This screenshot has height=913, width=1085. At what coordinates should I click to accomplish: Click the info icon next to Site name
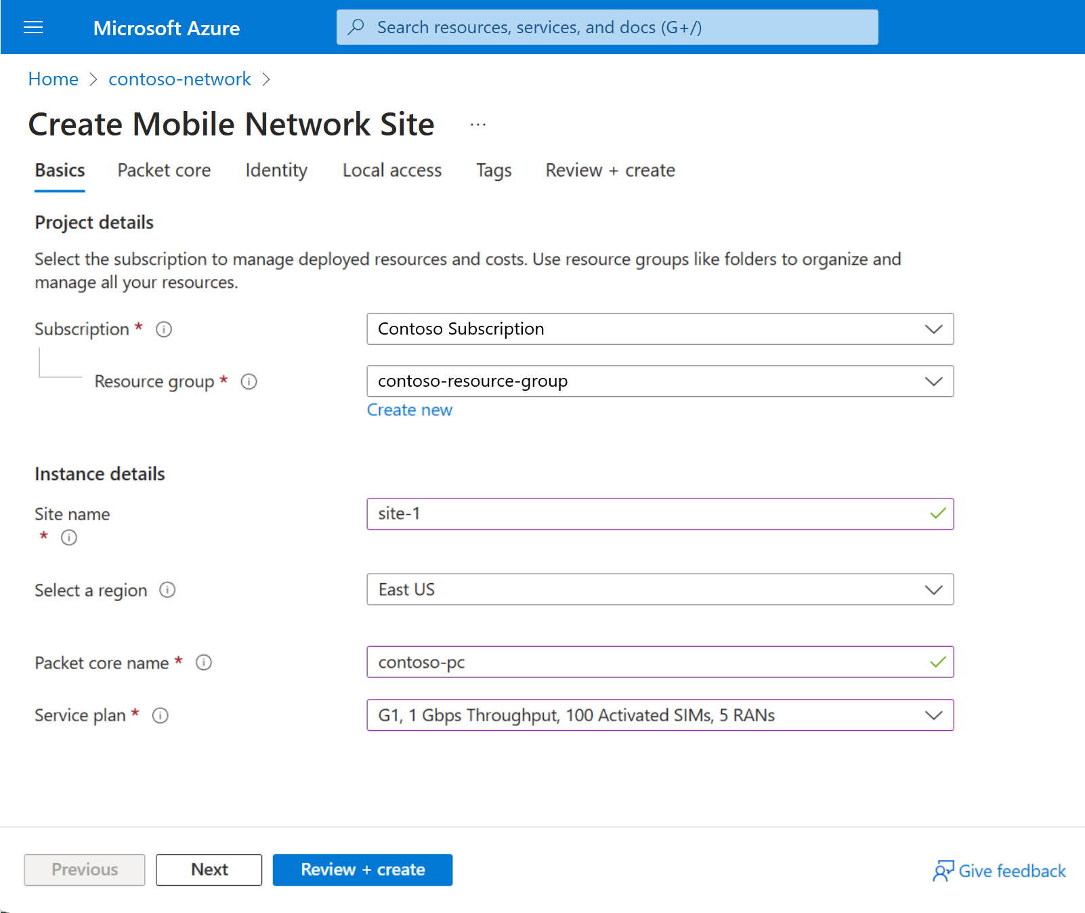(x=68, y=538)
